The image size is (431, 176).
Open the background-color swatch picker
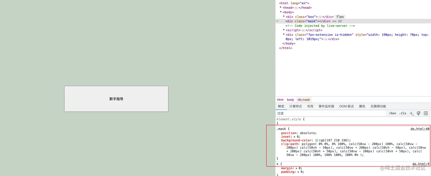317,140
